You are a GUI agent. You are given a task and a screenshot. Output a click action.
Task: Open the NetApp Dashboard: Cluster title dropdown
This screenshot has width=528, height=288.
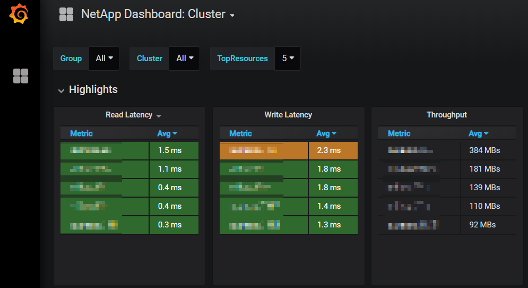pyautogui.click(x=158, y=14)
